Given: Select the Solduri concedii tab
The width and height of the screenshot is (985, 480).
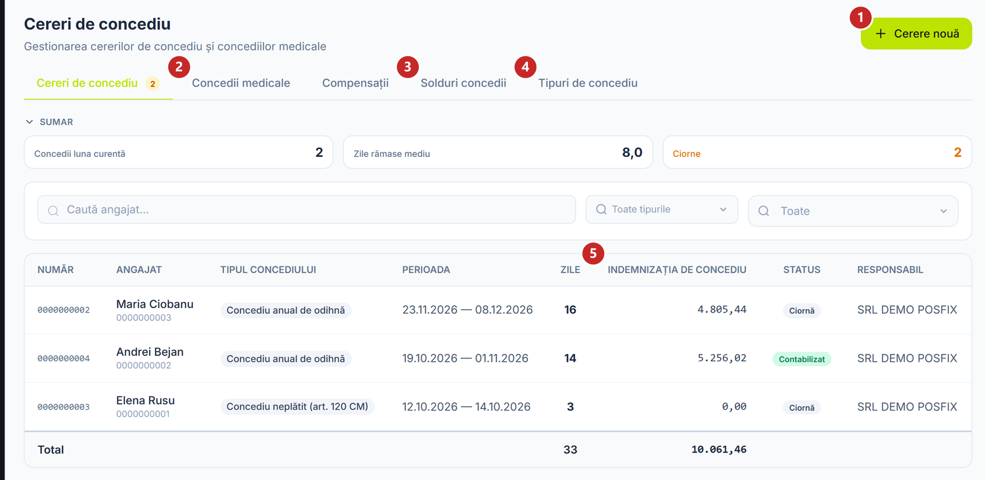Looking at the screenshot, I should point(464,83).
